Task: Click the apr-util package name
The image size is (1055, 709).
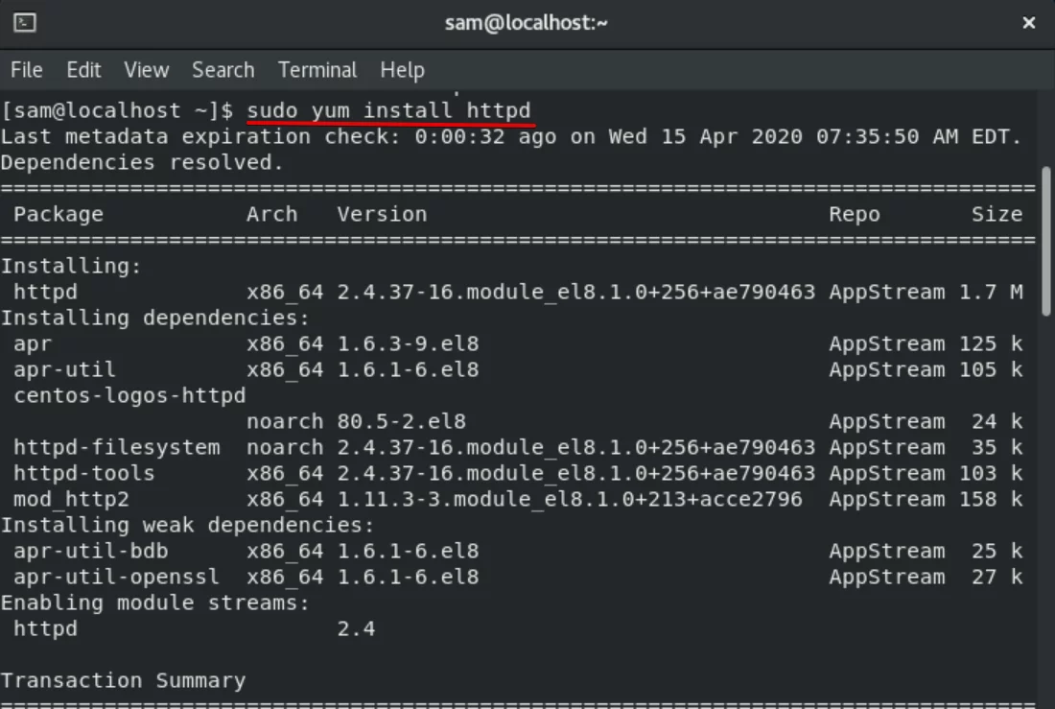Action: click(64, 369)
